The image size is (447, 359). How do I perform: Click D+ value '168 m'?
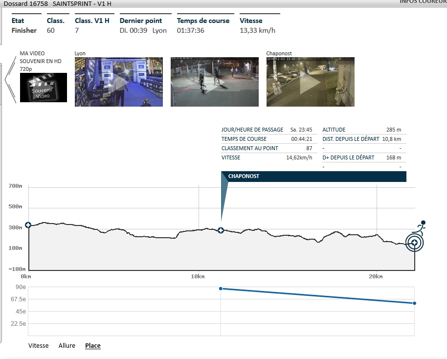(394, 157)
